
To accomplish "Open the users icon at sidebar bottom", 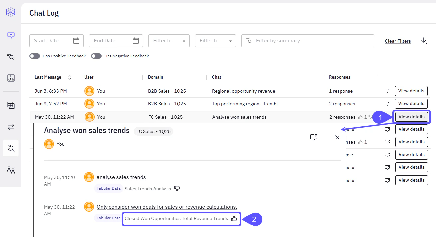I will [10, 170].
